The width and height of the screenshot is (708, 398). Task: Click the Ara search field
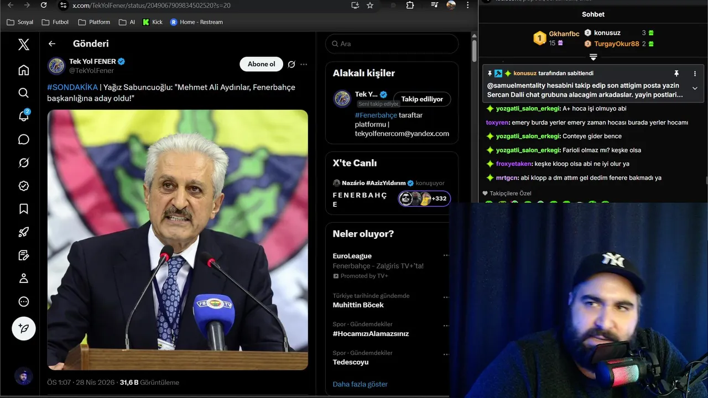tap(392, 44)
